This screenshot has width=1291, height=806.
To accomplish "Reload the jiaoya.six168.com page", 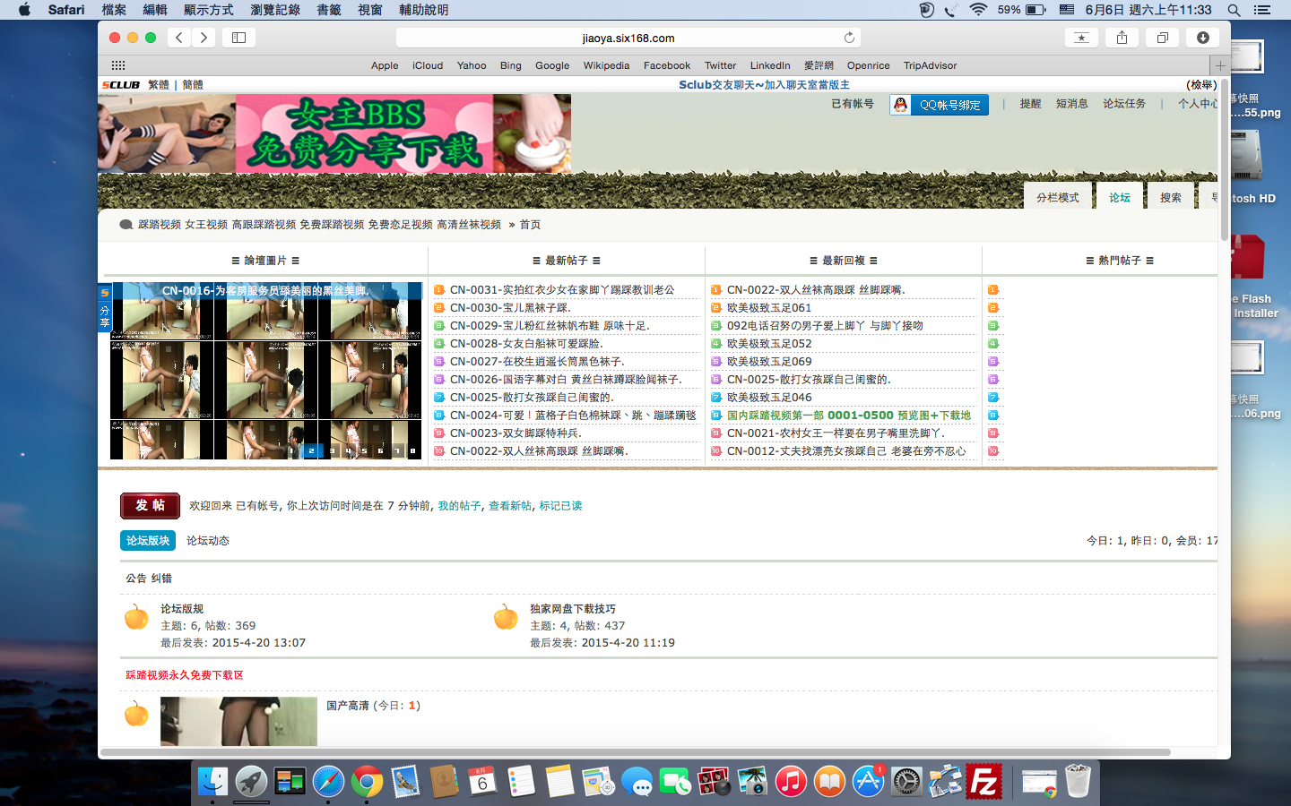I will pos(849,38).
